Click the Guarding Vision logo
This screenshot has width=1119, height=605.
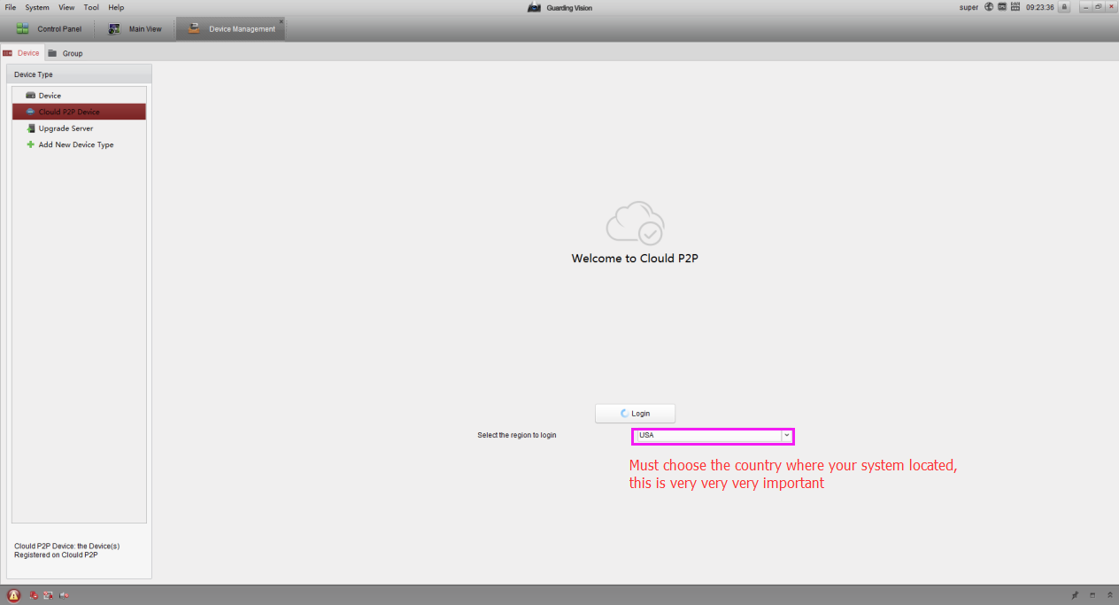click(534, 7)
